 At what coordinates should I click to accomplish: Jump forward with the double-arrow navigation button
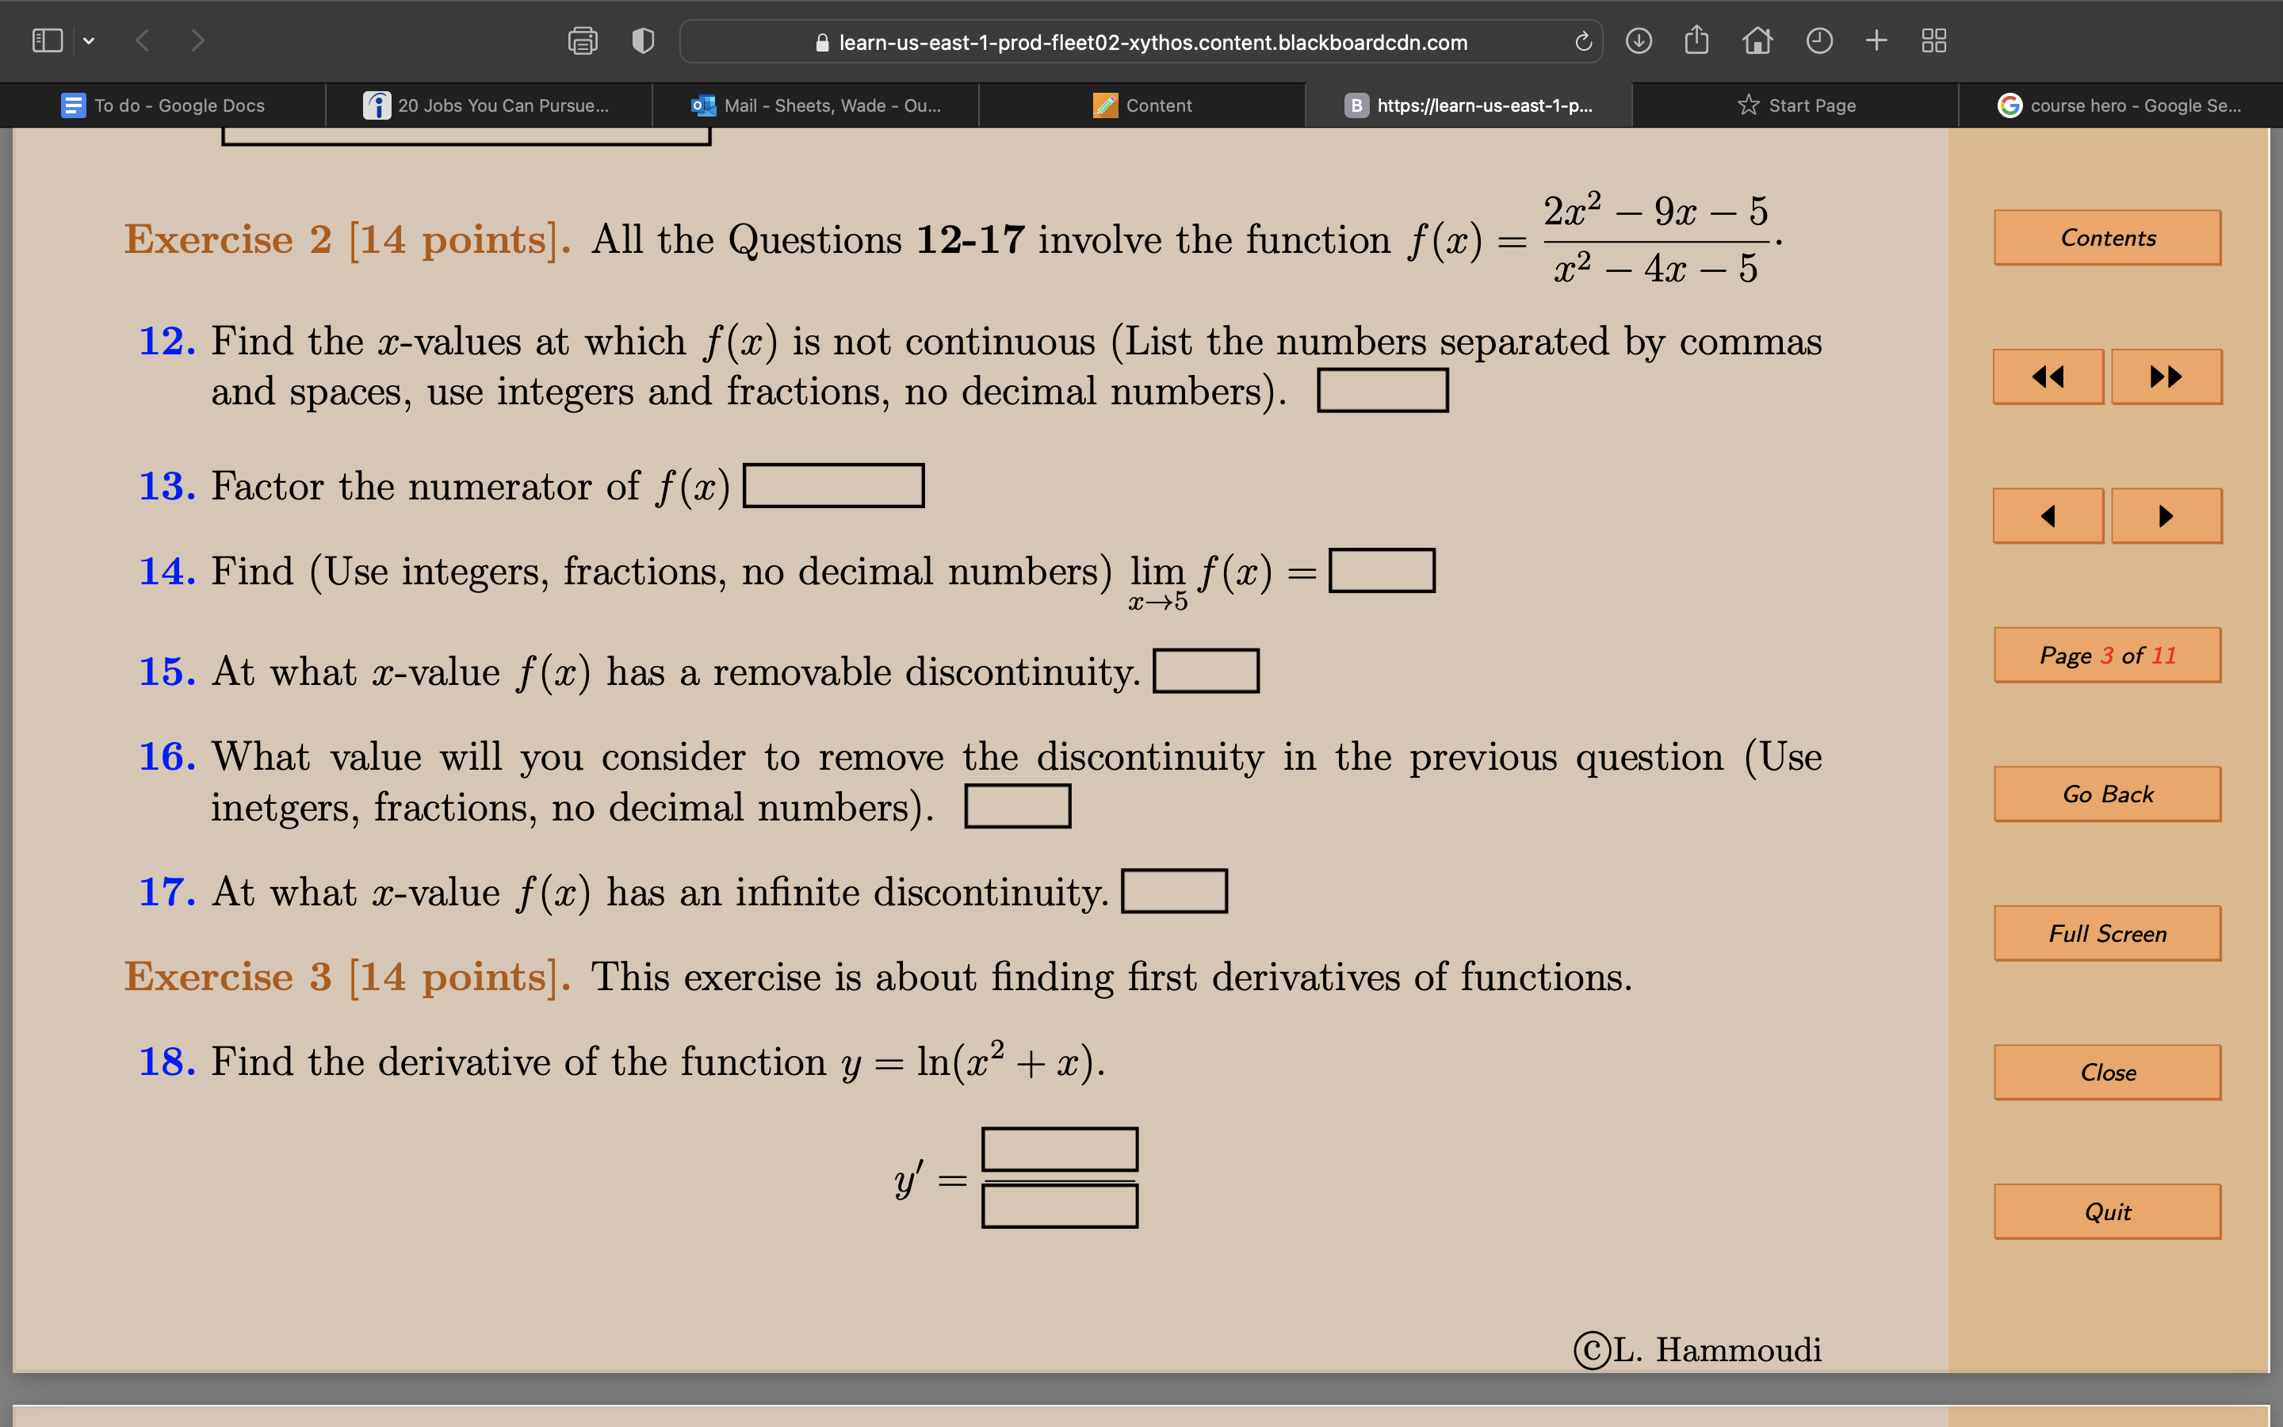tap(2166, 376)
